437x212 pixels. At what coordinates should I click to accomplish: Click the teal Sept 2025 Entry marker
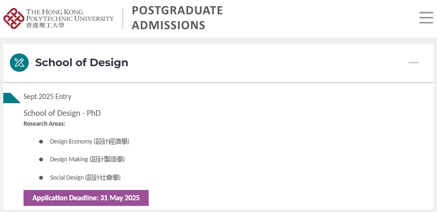click(11, 98)
